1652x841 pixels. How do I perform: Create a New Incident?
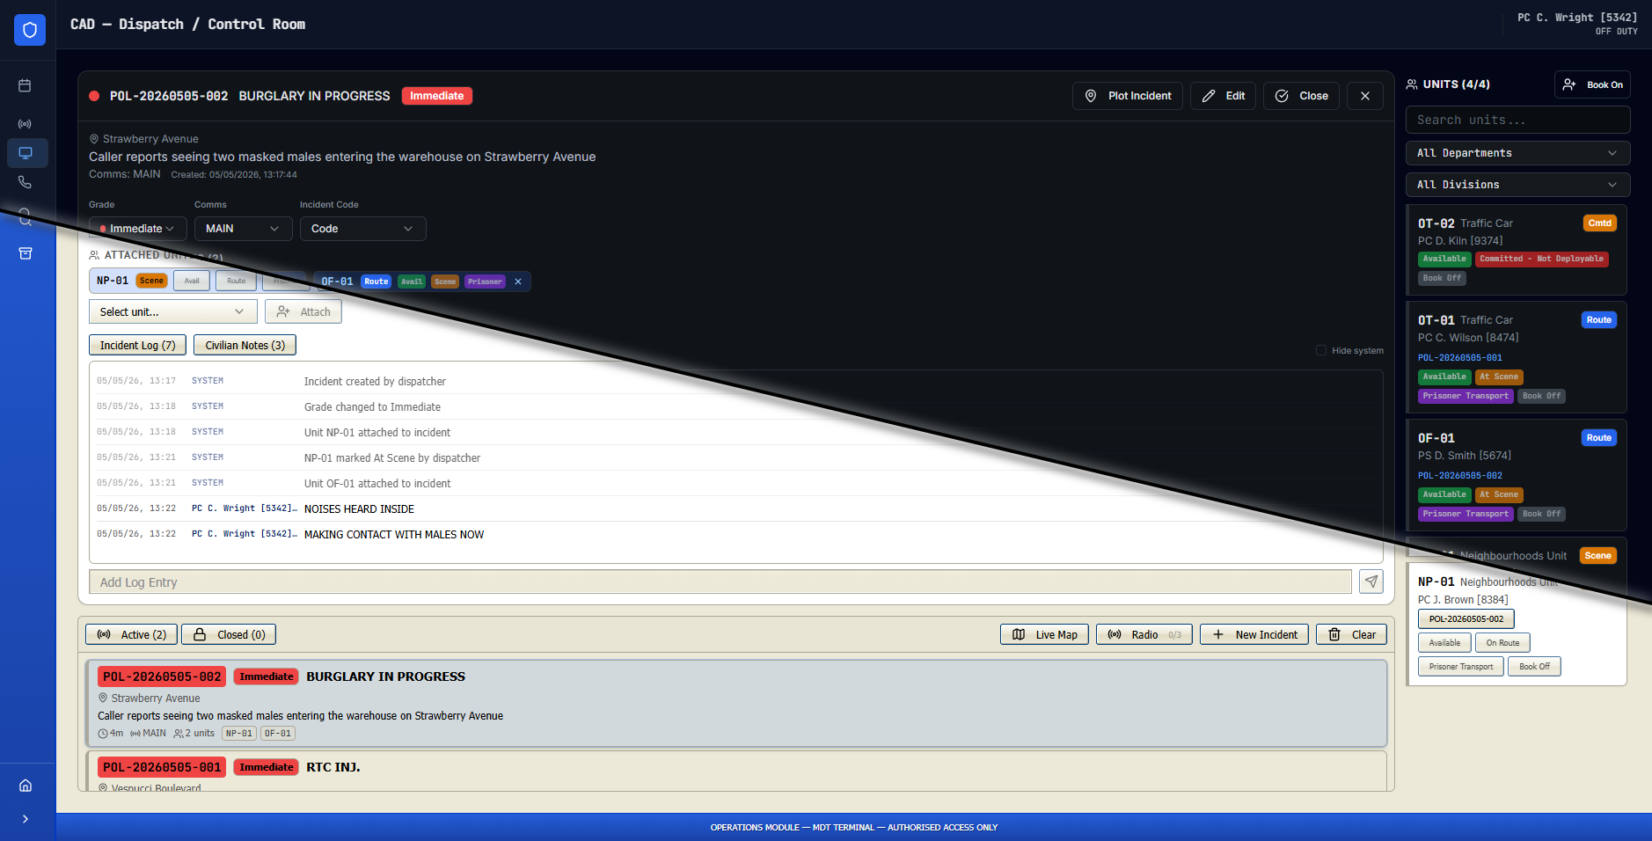(1254, 634)
